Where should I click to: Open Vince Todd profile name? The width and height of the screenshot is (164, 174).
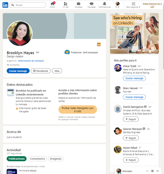(129, 66)
